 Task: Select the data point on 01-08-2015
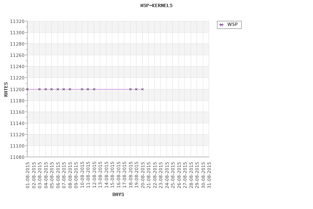coord(28,89)
